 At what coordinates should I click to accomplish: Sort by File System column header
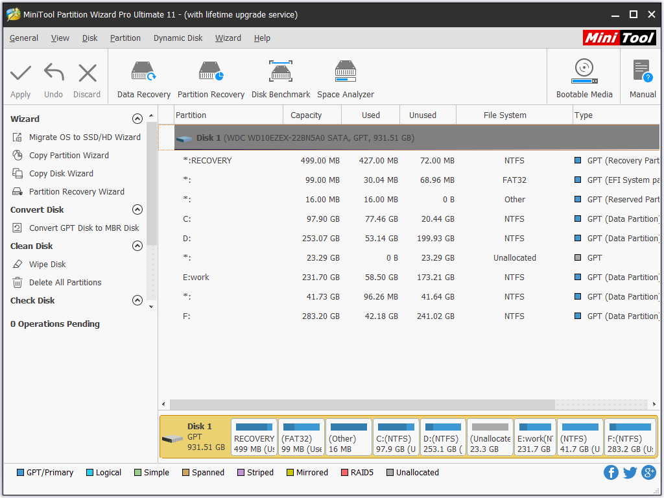[x=514, y=115]
